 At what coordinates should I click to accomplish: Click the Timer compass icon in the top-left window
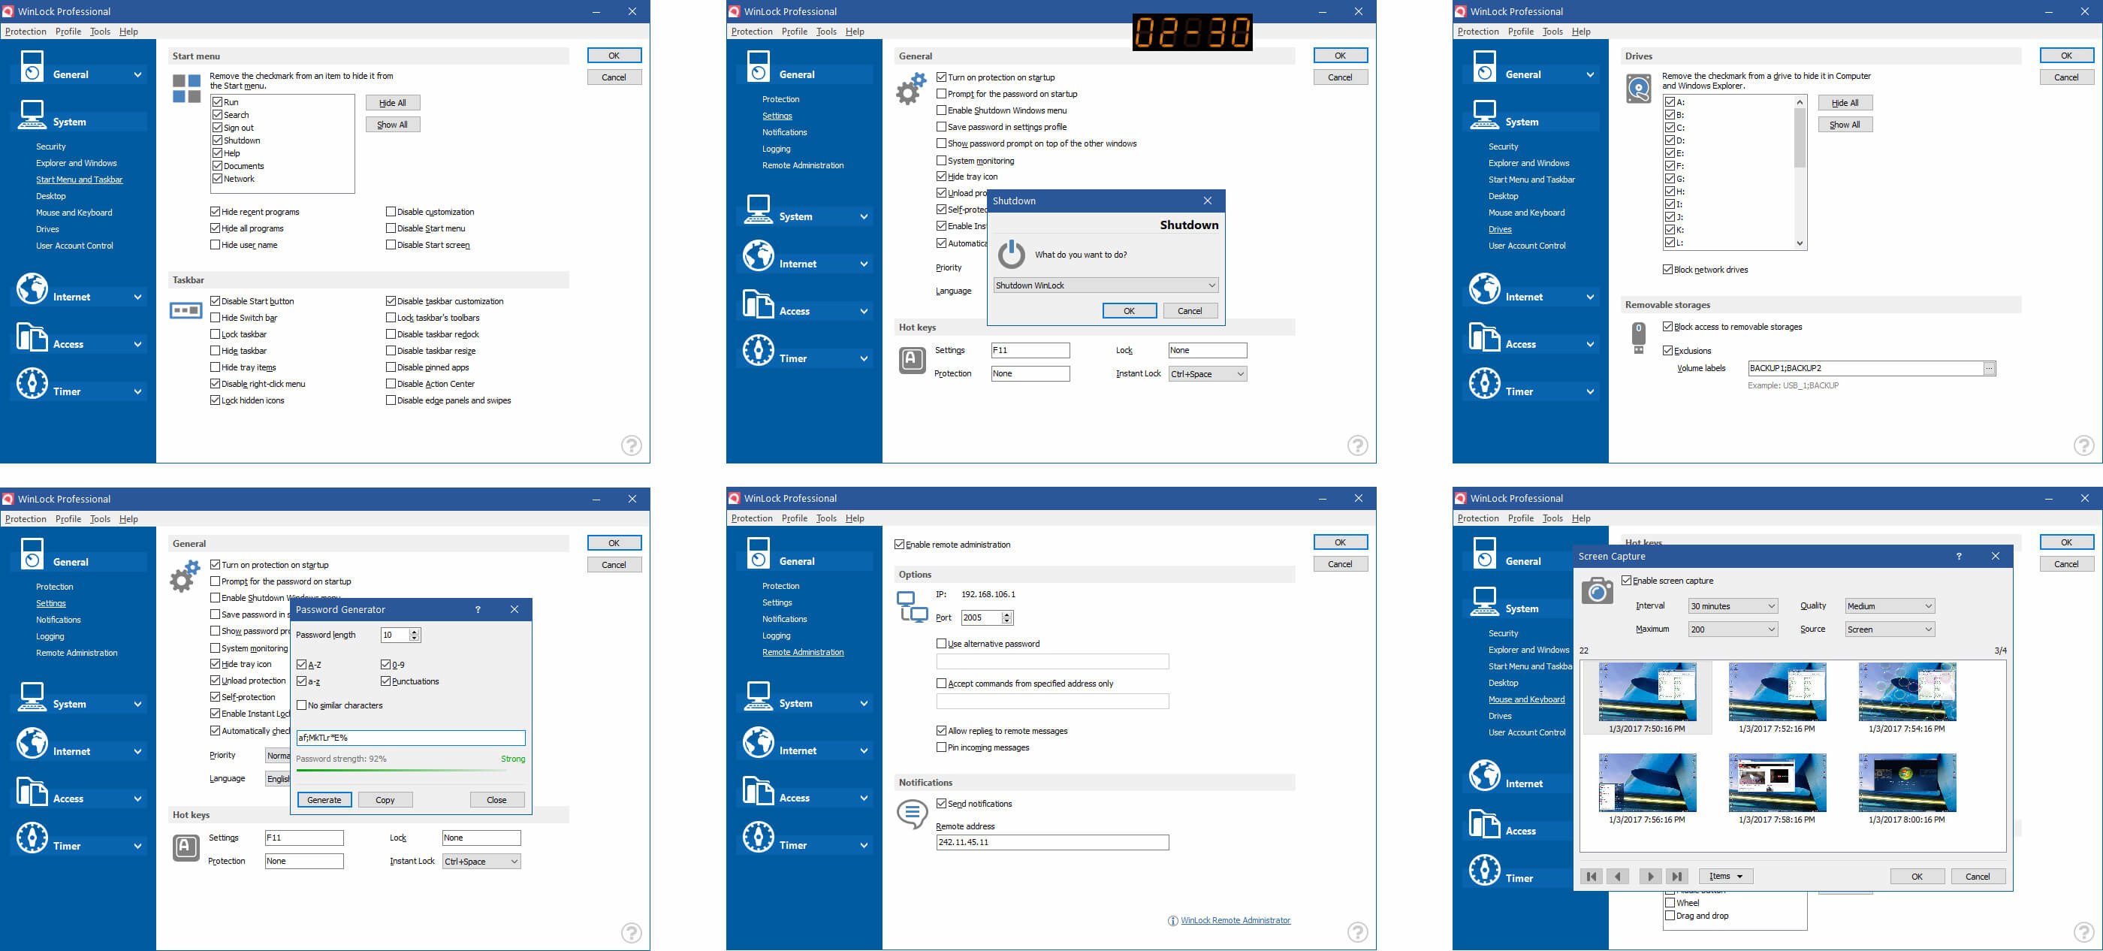[x=32, y=383]
